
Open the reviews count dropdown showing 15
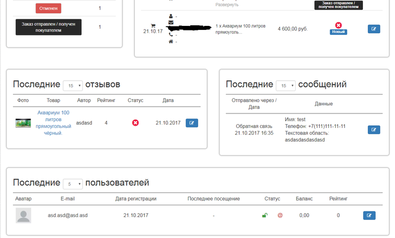pos(73,85)
